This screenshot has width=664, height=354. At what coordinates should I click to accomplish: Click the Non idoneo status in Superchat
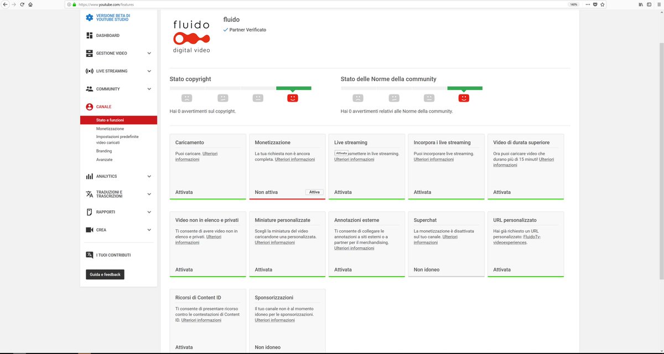pyautogui.click(x=427, y=270)
